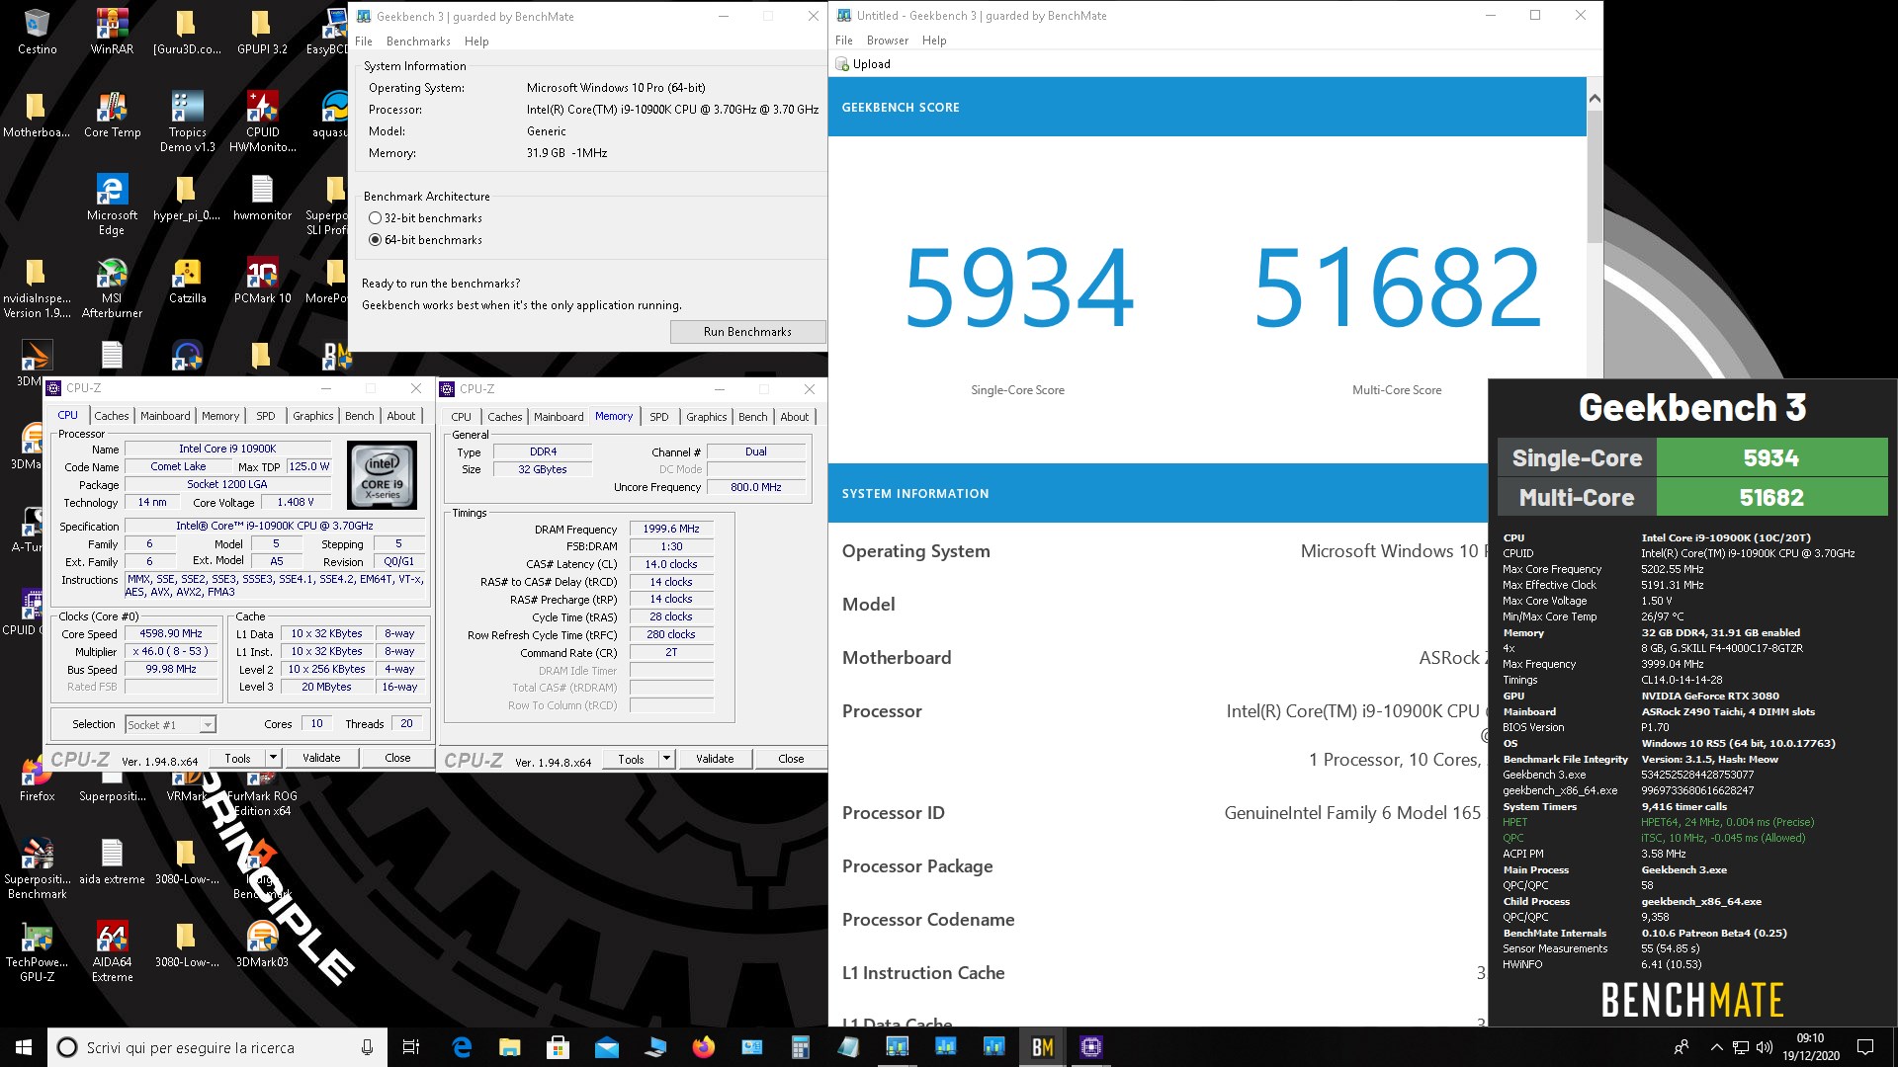Click the BenchMate BM taskbar icon
The image size is (1898, 1067).
[x=1042, y=1047]
